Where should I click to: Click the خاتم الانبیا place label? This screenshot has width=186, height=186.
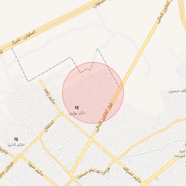coord(16,145)
